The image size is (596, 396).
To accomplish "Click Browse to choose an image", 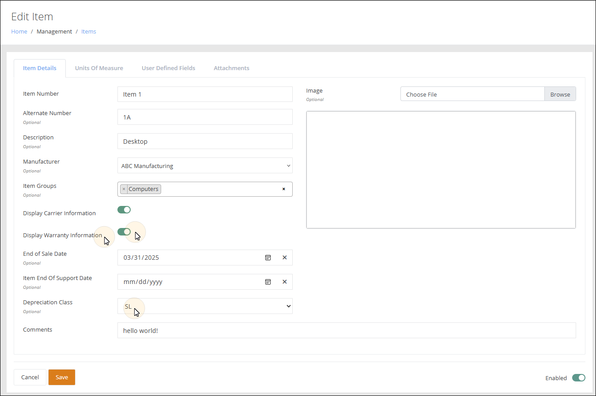I will tap(560, 94).
